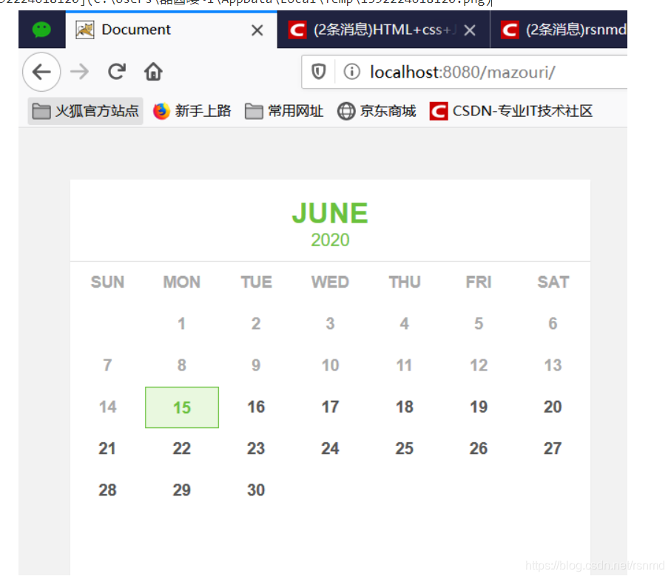Click the browser back arrow button
The image size is (671, 579).
(41, 72)
